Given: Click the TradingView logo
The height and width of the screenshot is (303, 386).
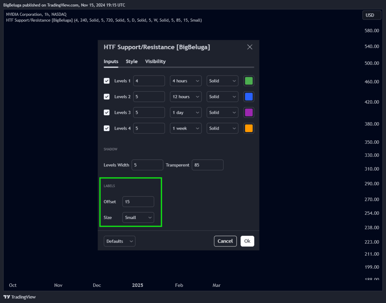Looking at the screenshot, I should point(20,297).
